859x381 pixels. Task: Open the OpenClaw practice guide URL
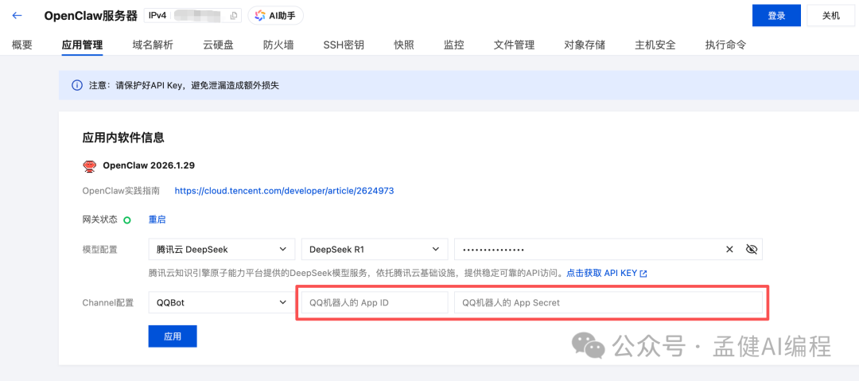click(x=284, y=191)
